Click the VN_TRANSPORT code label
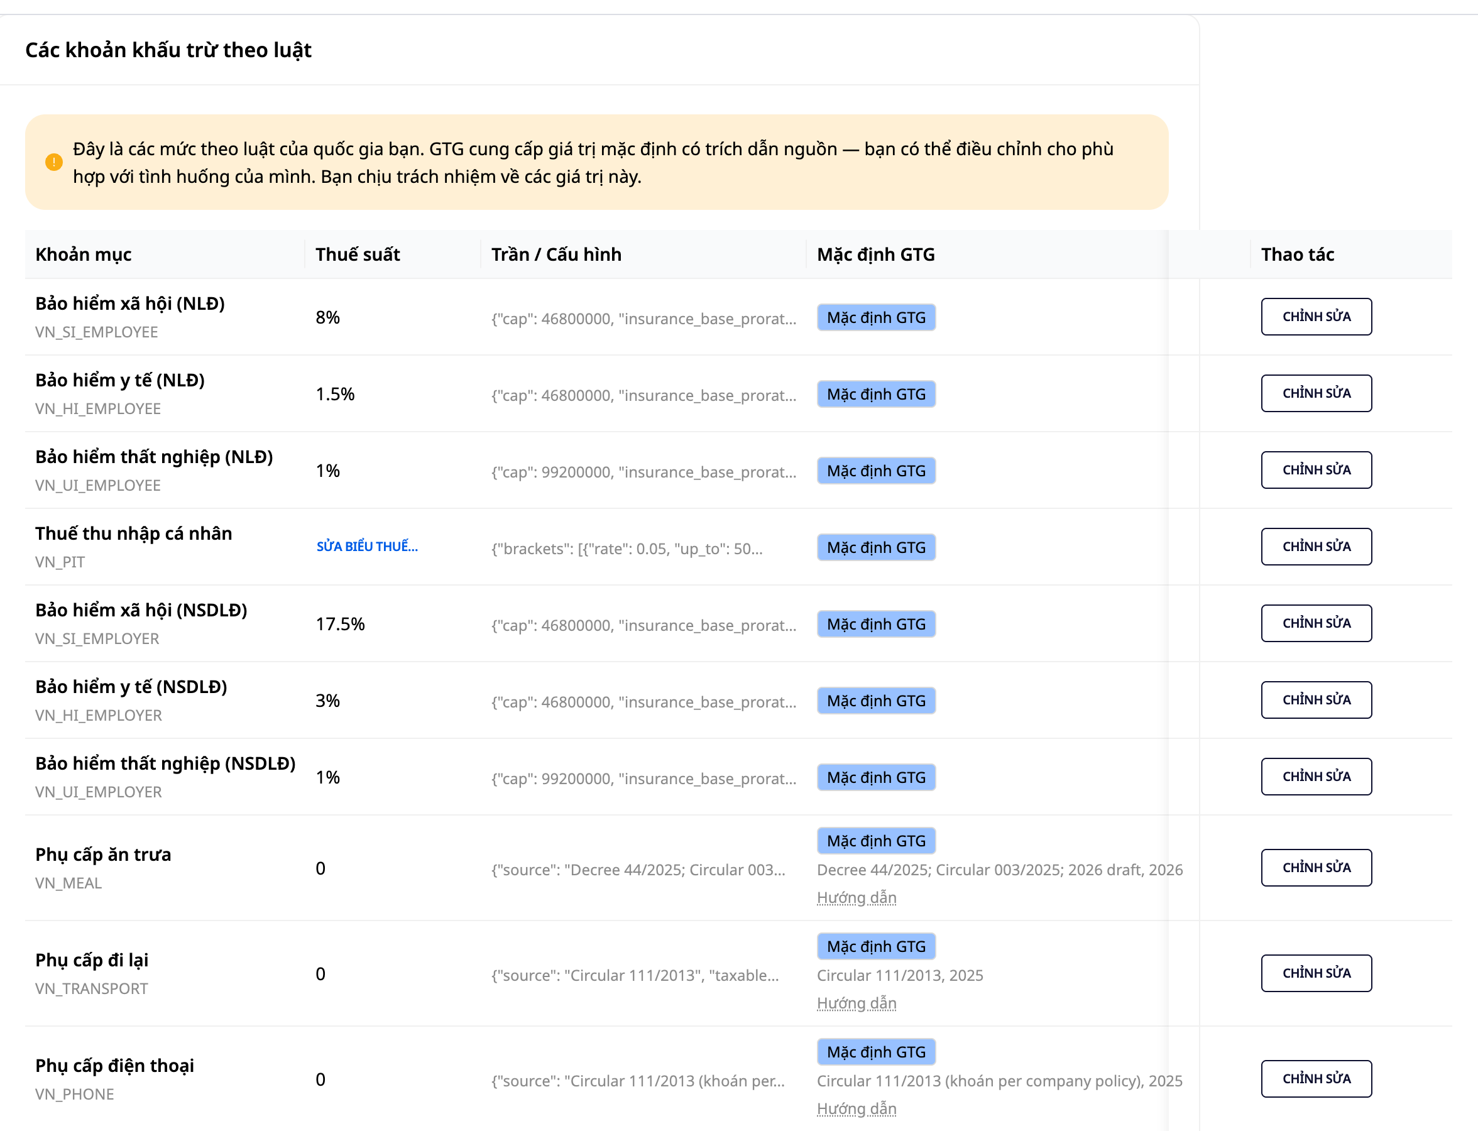 [92, 989]
